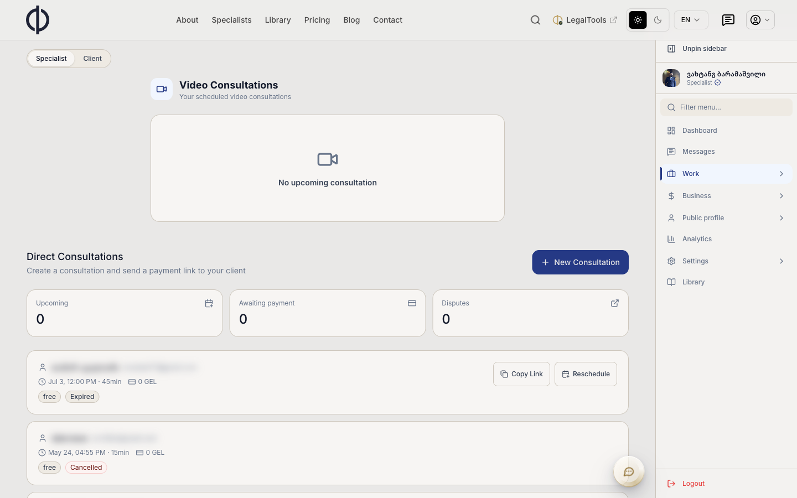
Task: Click the New Consultation button
Action: click(x=580, y=262)
